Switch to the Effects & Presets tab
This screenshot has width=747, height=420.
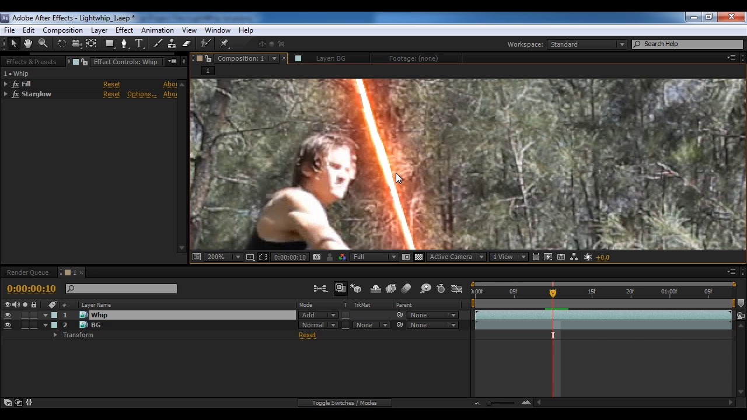point(32,62)
